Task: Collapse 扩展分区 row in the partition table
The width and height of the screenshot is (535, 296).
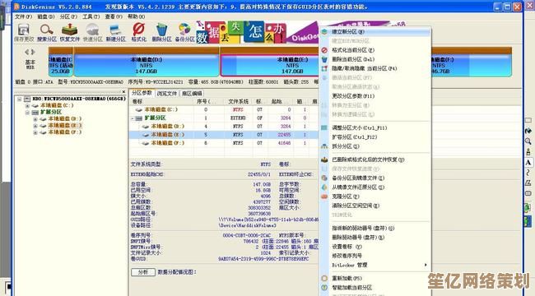Action: click(x=133, y=118)
